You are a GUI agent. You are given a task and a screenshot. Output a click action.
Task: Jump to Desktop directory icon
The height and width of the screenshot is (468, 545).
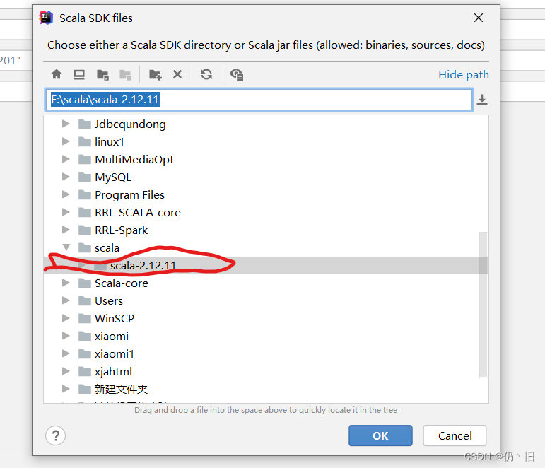[79, 74]
